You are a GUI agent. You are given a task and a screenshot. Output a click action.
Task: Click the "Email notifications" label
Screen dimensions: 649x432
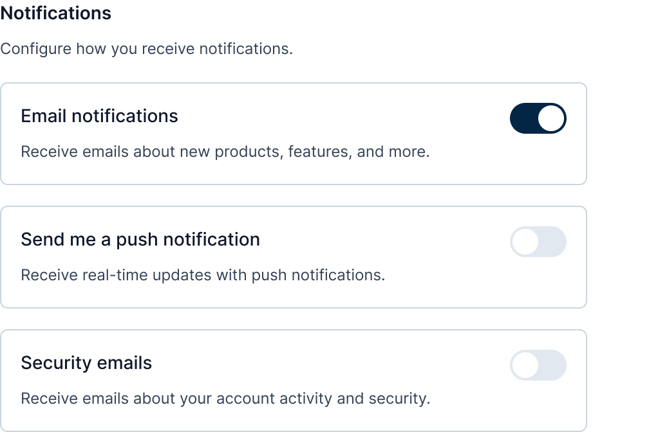99,116
